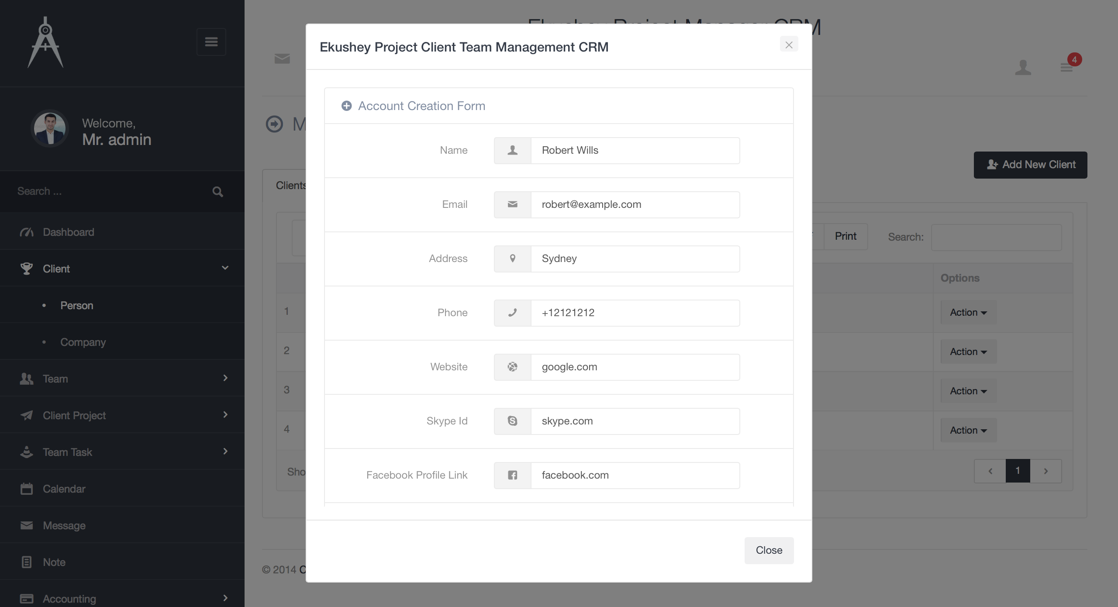Open the user profile icon top right
The height and width of the screenshot is (607, 1118).
pyautogui.click(x=1023, y=67)
